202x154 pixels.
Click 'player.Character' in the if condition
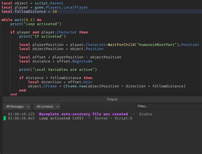(59, 32)
